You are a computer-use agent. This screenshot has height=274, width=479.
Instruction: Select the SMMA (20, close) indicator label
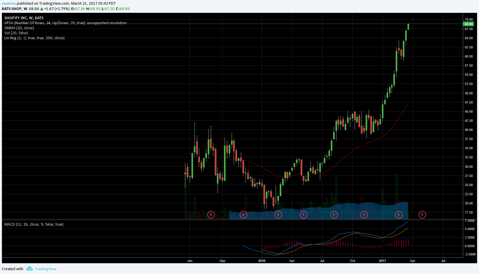coord(19,28)
